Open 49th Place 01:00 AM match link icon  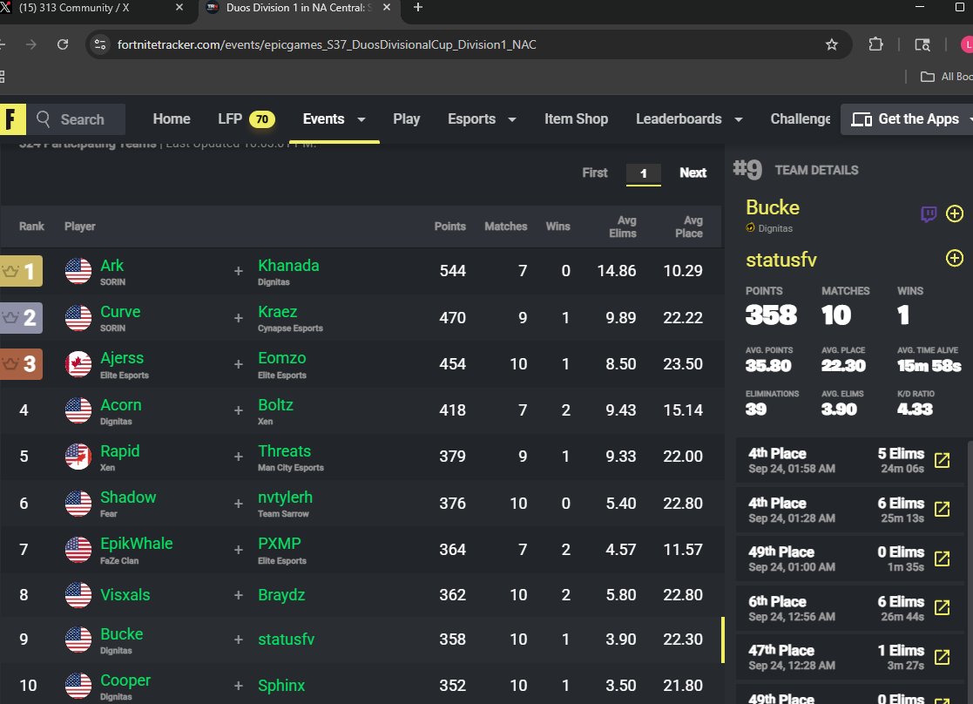click(942, 558)
